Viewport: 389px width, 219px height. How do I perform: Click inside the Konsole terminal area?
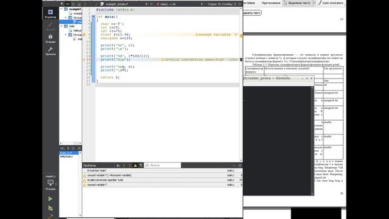(277, 141)
